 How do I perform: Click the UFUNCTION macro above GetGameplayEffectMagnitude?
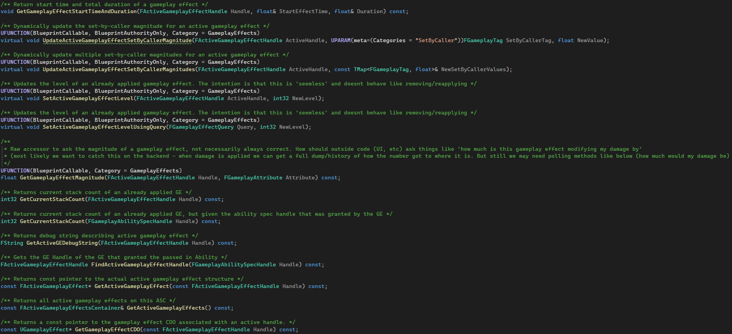coord(15,171)
